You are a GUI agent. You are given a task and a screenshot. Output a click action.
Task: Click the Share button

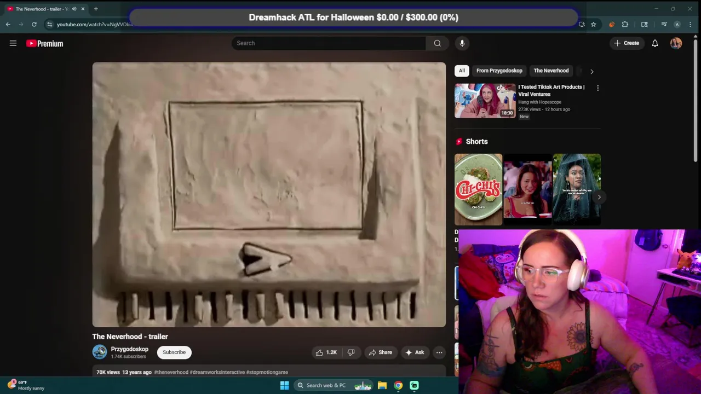[381, 352]
